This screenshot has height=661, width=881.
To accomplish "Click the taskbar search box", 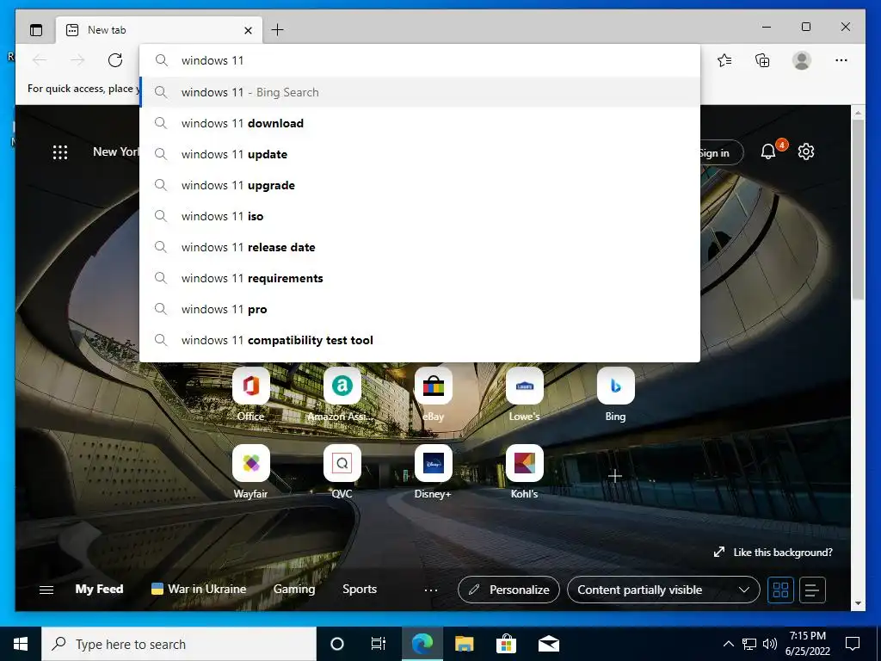I will click(x=179, y=644).
